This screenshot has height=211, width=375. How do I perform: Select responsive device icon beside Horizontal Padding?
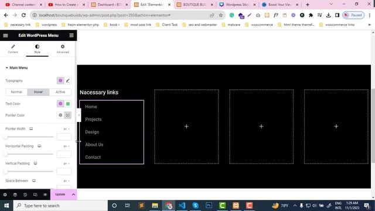pyautogui.click(x=39, y=146)
